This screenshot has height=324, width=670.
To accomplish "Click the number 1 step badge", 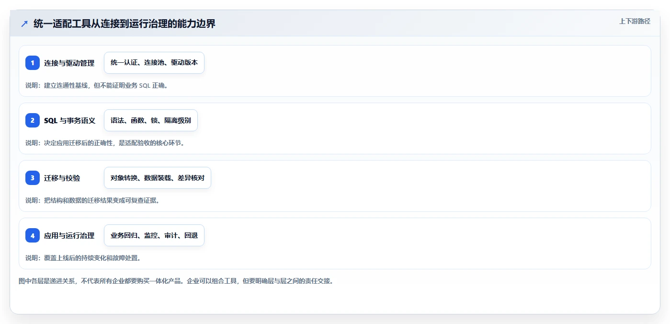I will [33, 63].
